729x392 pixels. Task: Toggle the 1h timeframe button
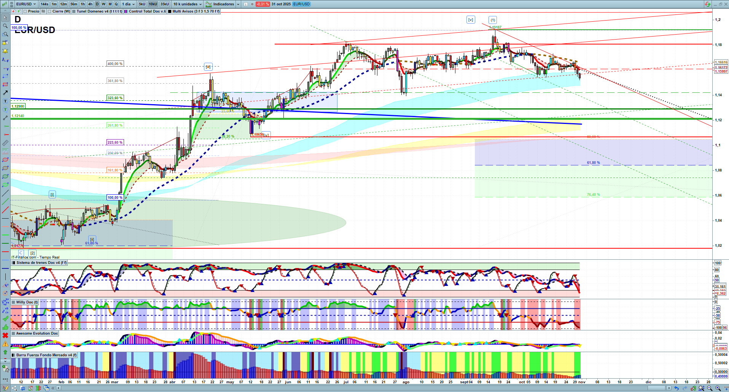coord(83,4)
